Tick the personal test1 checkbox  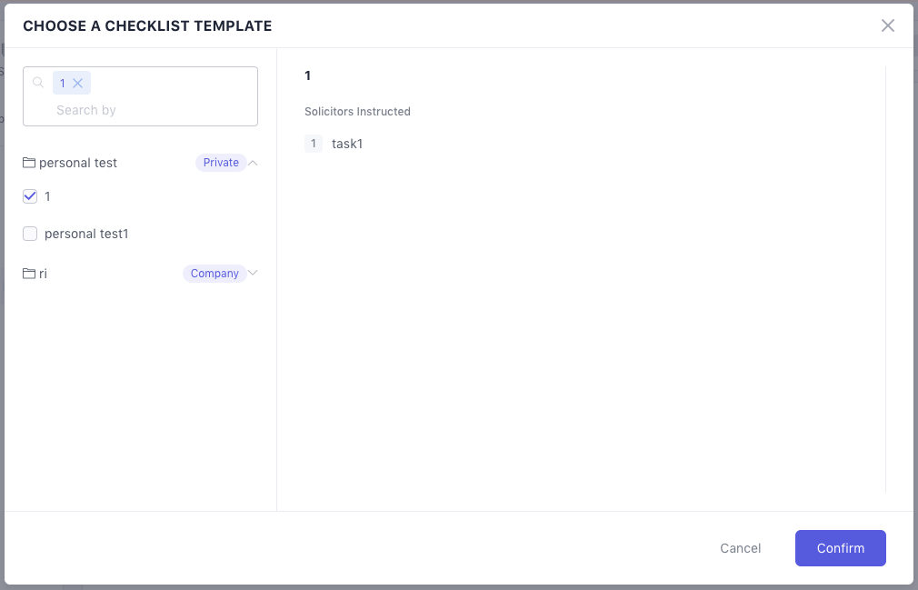[x=30, y=234]
